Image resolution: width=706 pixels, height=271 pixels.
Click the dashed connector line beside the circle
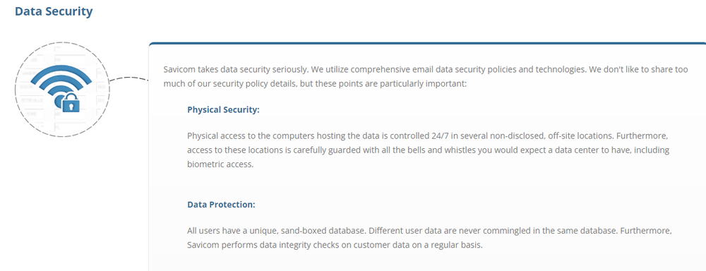tap(128, 79)
